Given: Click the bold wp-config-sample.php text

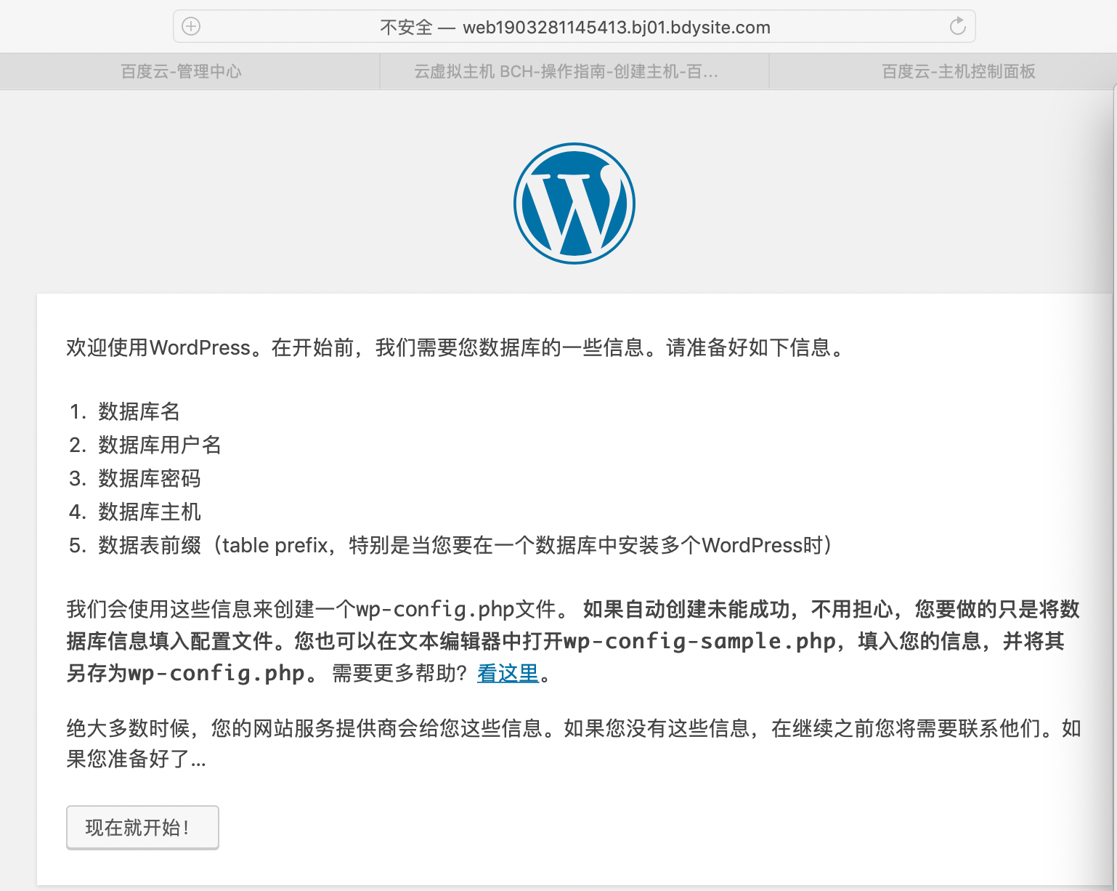Looking at the screenshot, I should click(x=700, y=641).
